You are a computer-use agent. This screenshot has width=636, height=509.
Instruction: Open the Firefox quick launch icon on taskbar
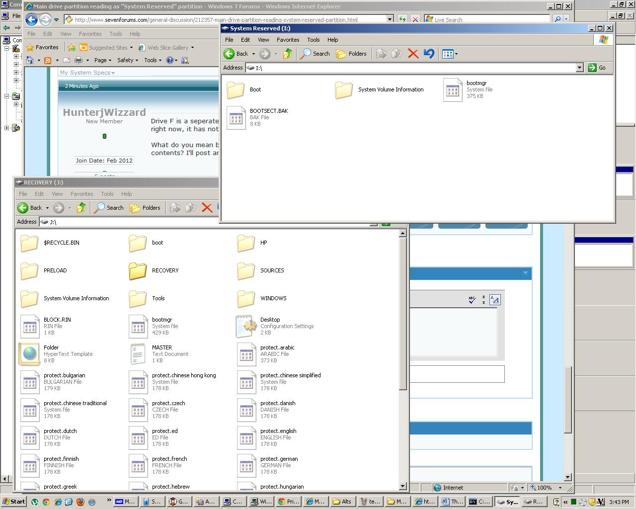tap(80, 502)
